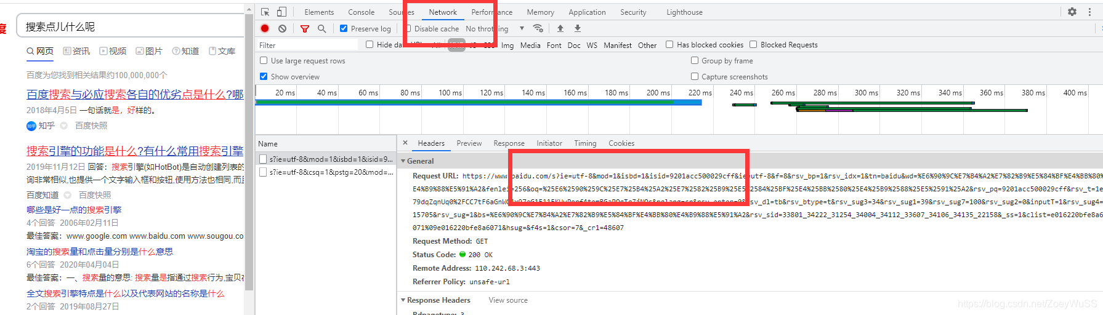Image resolution: width=1103 pixels, height=315 pixels.
Task: Open Baidu 资讯 news tab
Action: click(x=76, y=51)
